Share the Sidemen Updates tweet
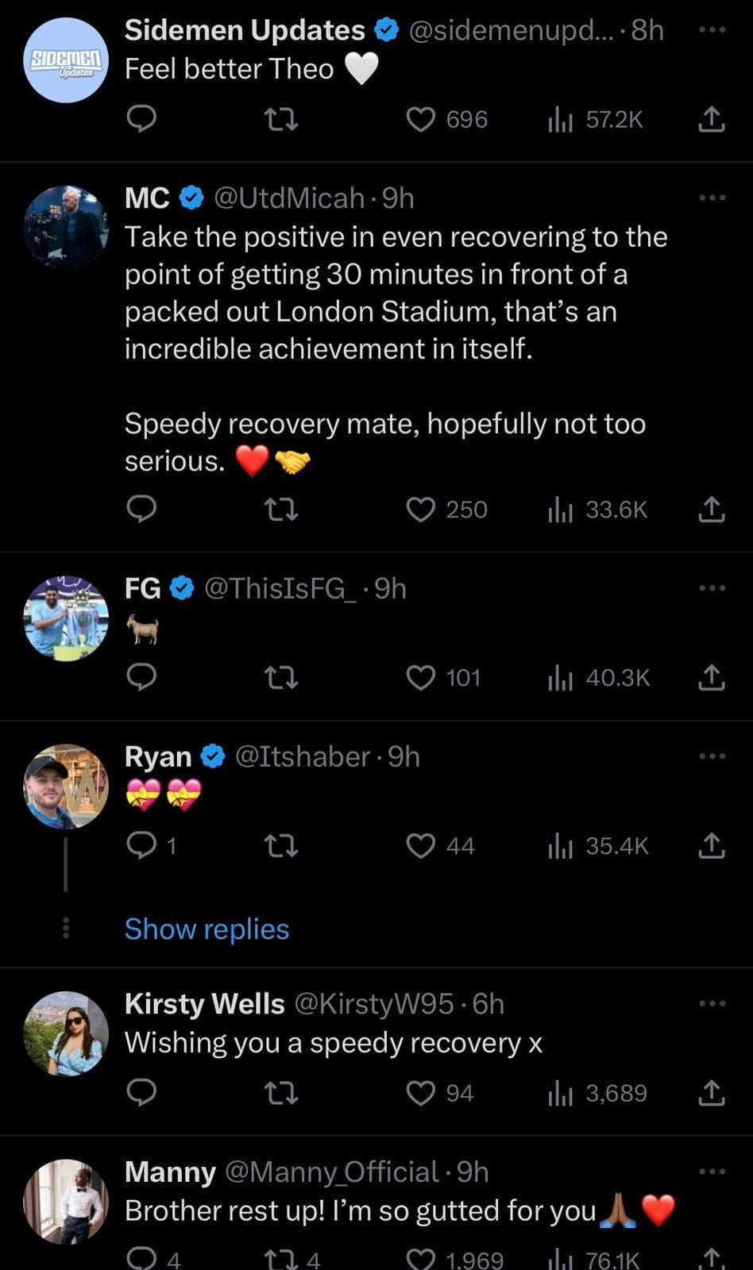The height and width of the screenshot is (1270, 753). coord(711,119)
